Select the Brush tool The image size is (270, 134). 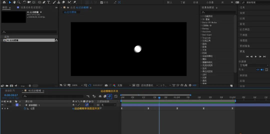tap(54, 2)
